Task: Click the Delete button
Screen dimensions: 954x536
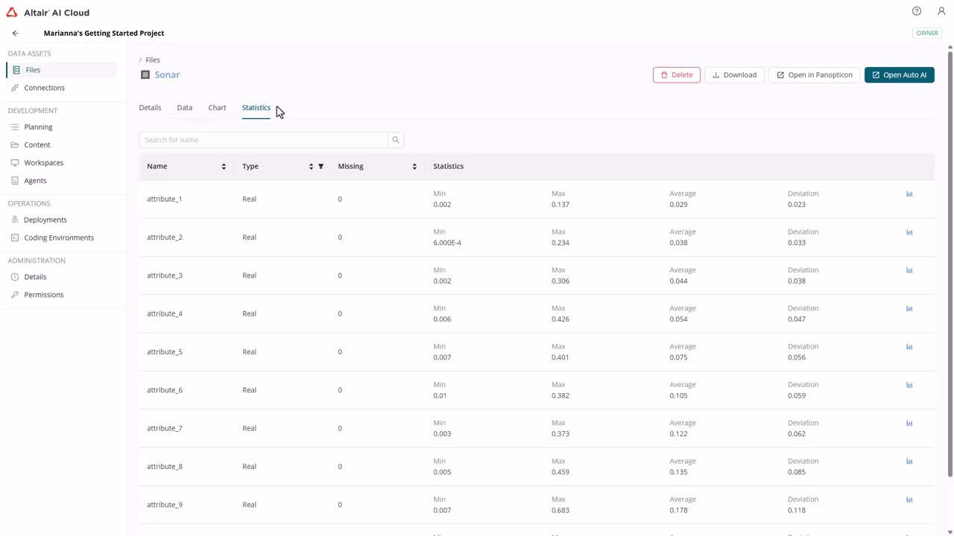Action: 676,74
